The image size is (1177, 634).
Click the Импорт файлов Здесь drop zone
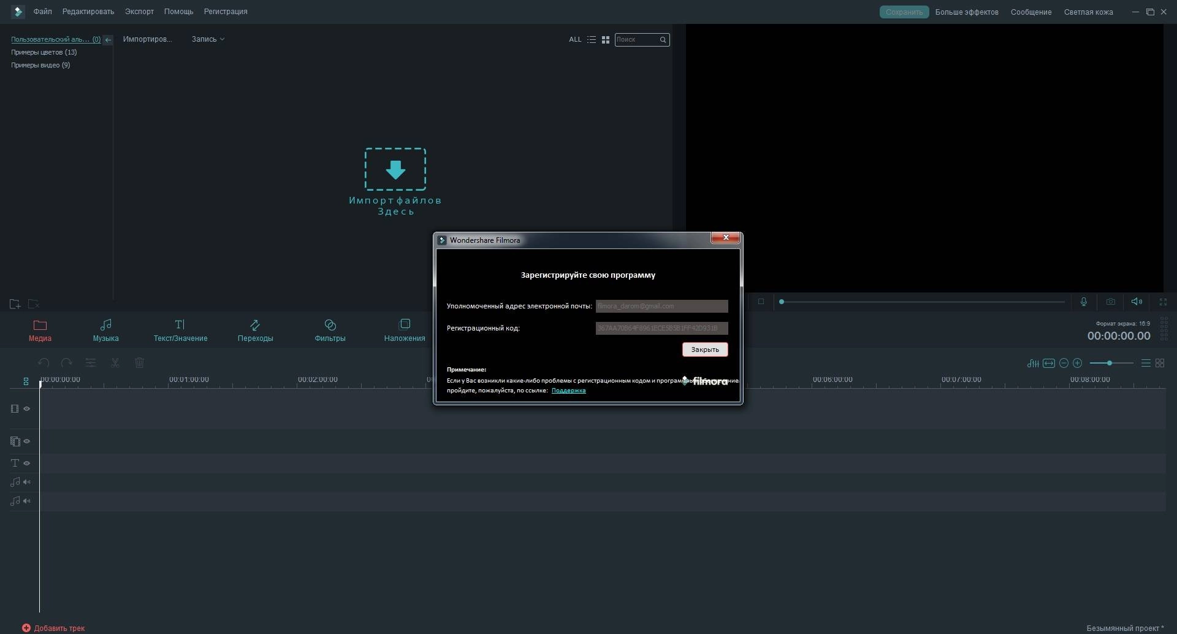(x=395, y=181)
